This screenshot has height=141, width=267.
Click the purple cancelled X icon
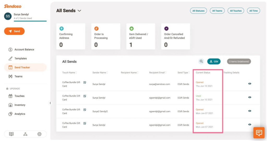tap(166, 28)
